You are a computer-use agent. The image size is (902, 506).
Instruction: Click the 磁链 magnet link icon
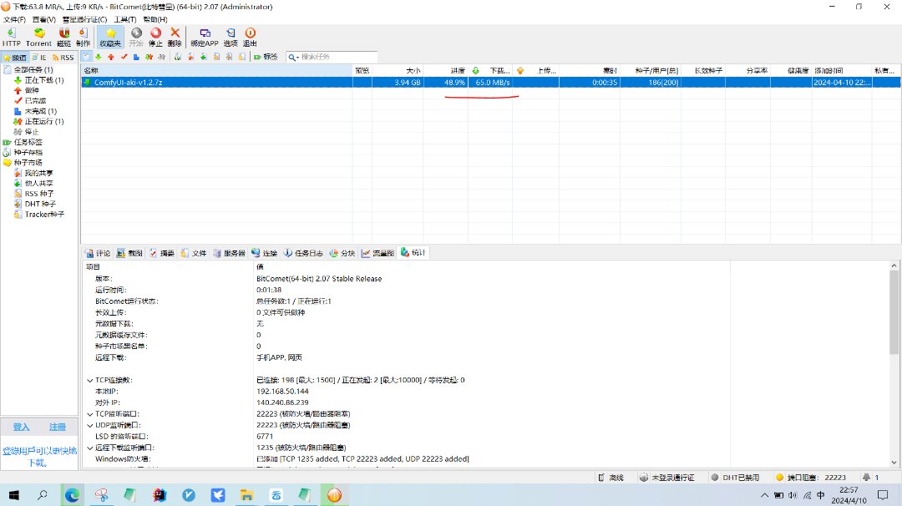[x=64, y=37]
